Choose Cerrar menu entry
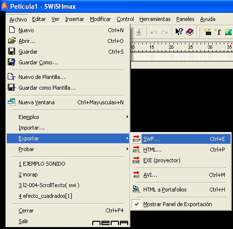Image resolution: width=233 pixels, height=229 pixels. [x=67, y=210]
